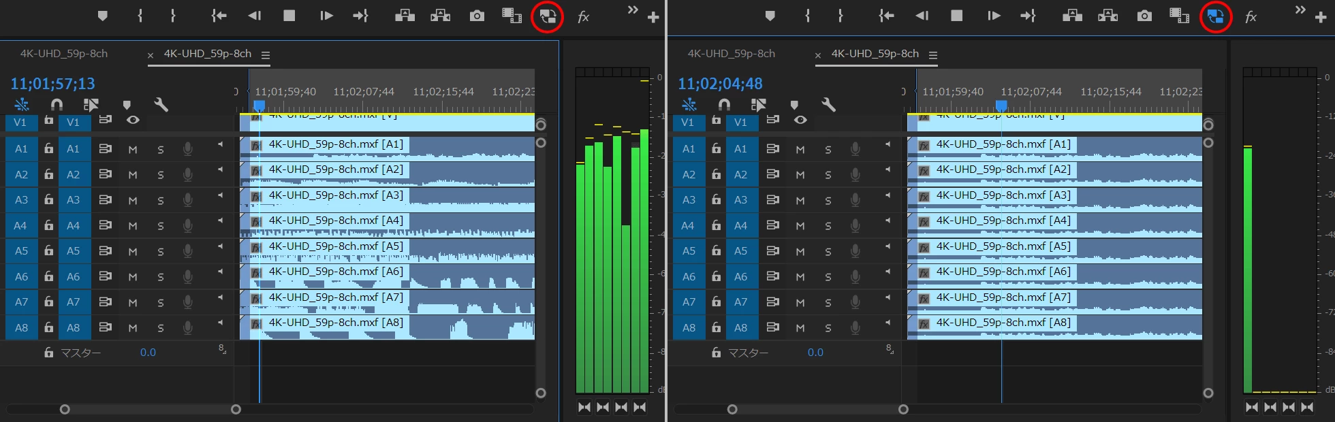Lock track A6 in right timeline
1335x422 pixels.
click(716, 276)
